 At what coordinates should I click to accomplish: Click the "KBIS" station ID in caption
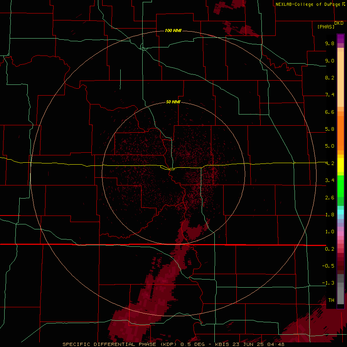point(222,344)
